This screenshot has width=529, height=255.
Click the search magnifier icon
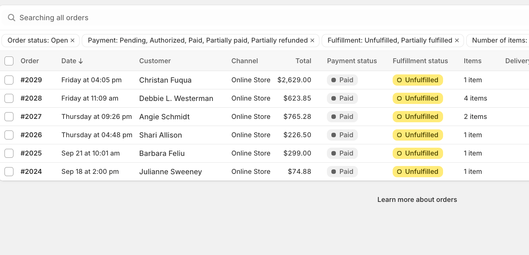12,18
